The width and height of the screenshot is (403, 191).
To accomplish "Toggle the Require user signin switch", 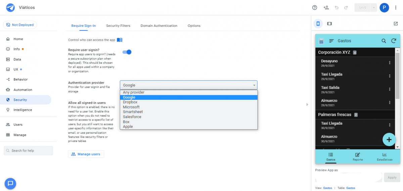I will tap(127, 52).
